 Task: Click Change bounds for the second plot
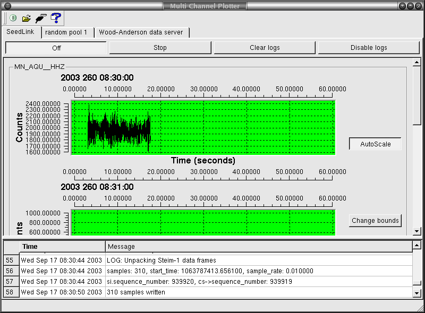pyautogui.click(x=375, y=220)
